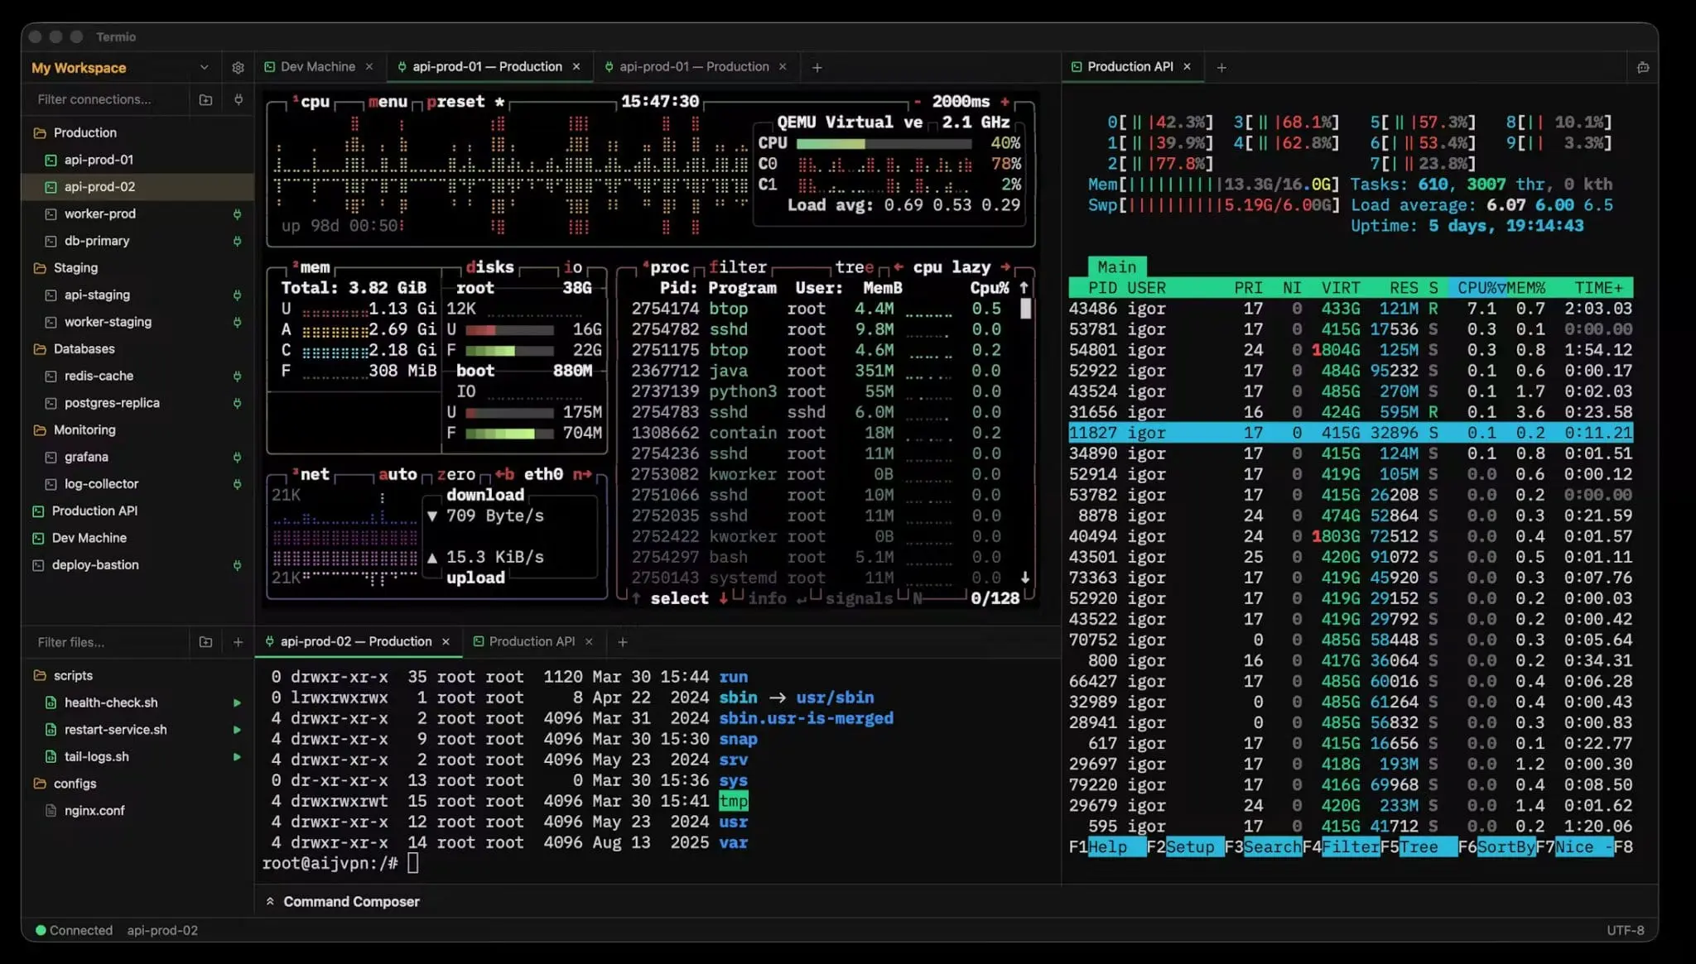Run health-check.sh with its play arrow
The image size is (1696, 964).
(x=237, y=703)
